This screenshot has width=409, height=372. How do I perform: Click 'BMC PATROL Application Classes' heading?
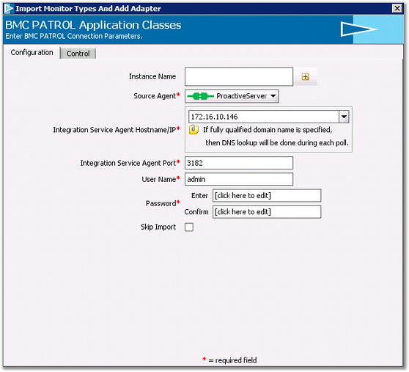coord(93,25)
